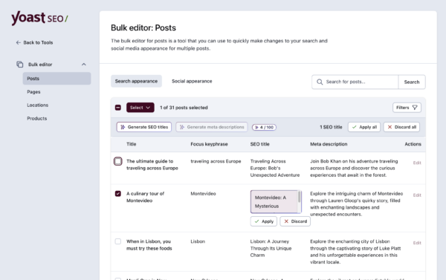446x280 pixels.
Task: Open the Products bulk editor section
Action: (37, 119)
